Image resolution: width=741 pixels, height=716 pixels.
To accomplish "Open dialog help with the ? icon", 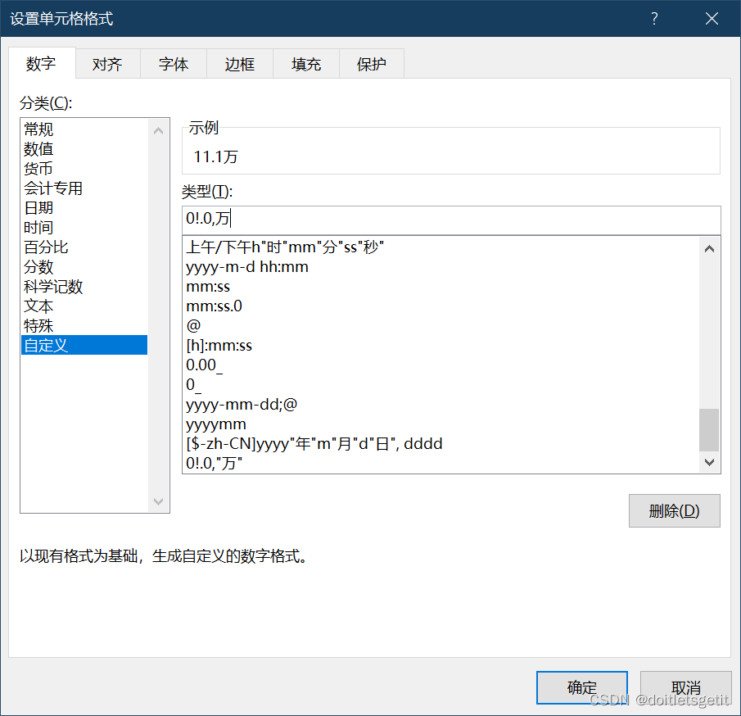I will [x=654, y=18].
